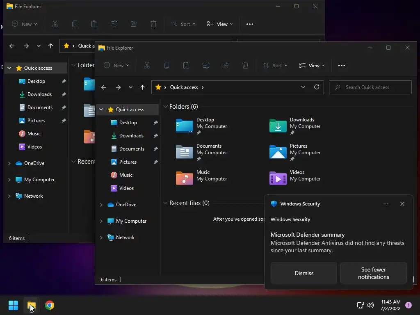Expand Network node in front window sidebar
Screen dimensions: 420x315
101,237
